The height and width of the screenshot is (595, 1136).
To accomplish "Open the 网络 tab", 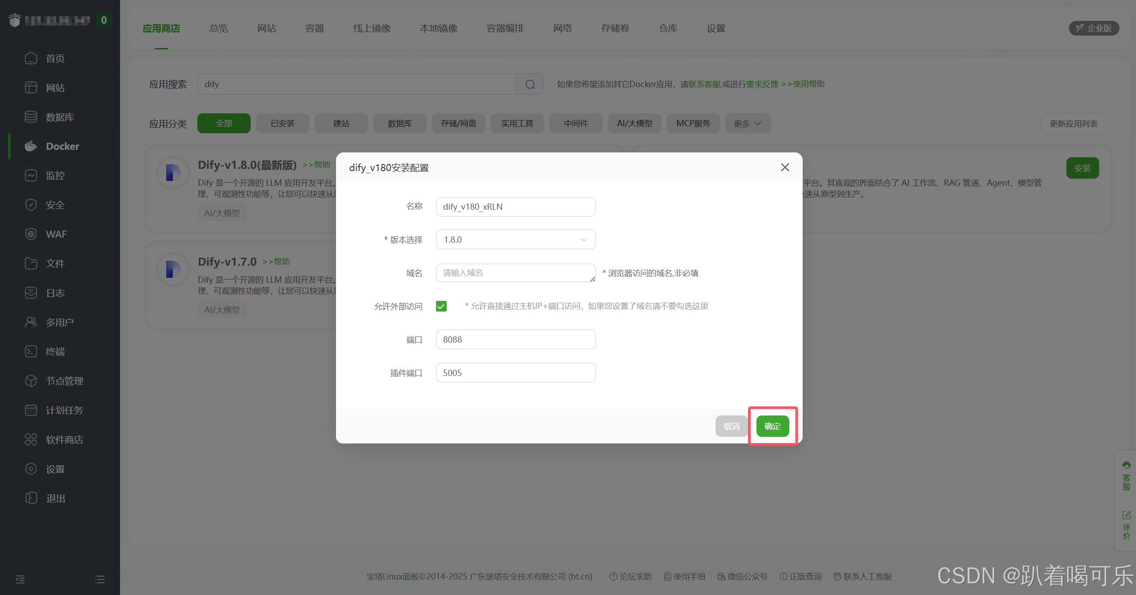I will (x=563, y=28).
